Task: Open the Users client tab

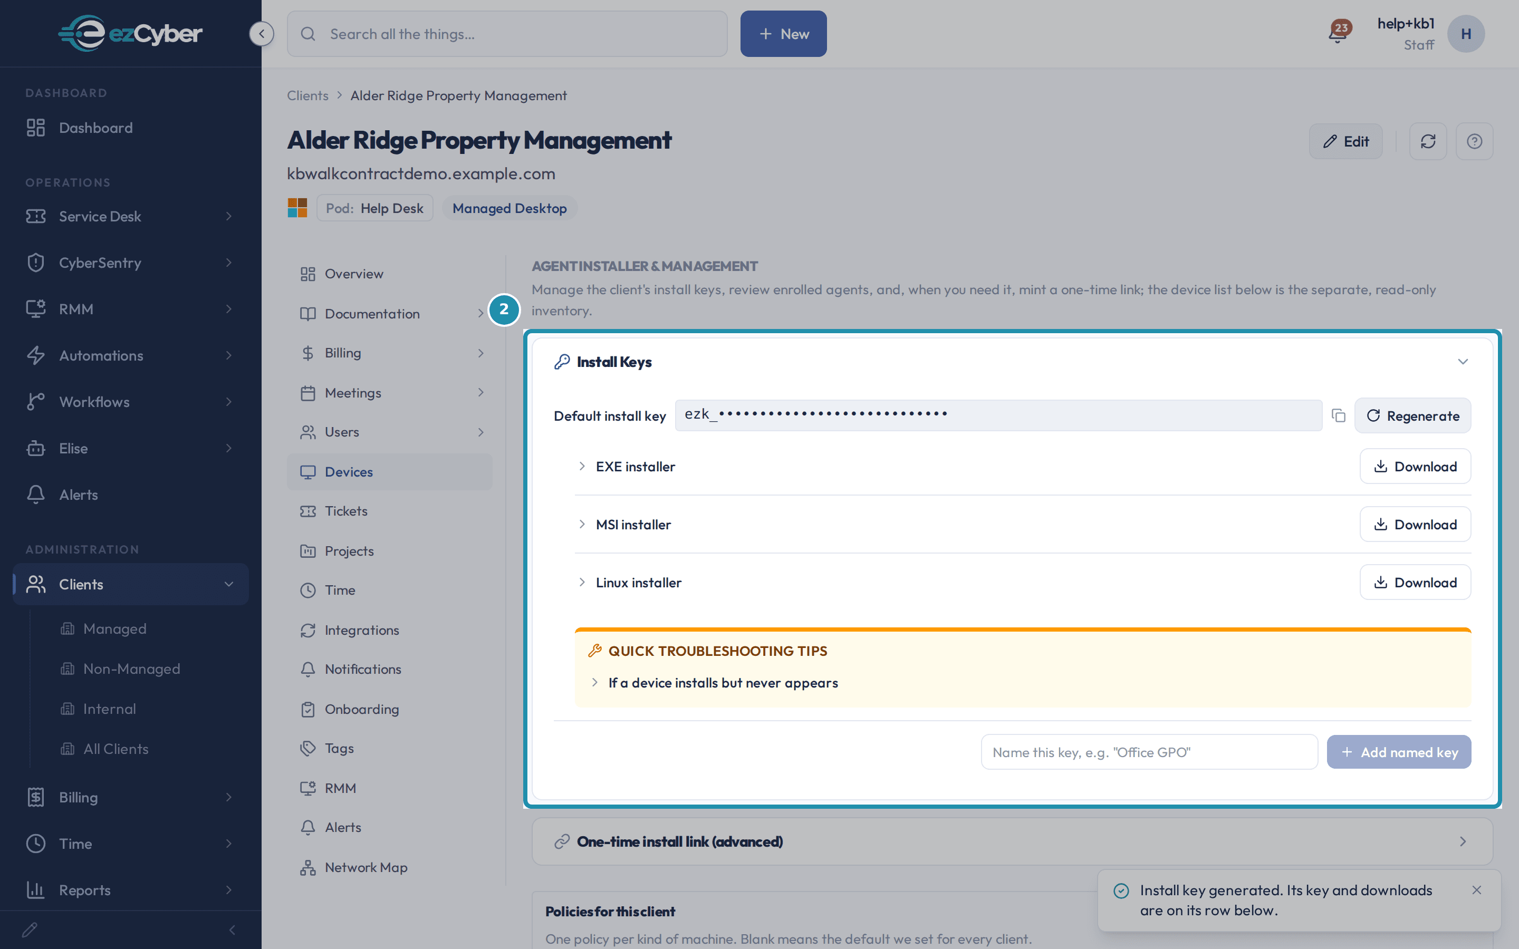Action: pos(390,432)
